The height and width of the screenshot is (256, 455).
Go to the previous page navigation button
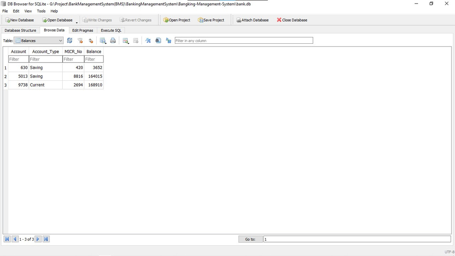[x=15, y=239]
